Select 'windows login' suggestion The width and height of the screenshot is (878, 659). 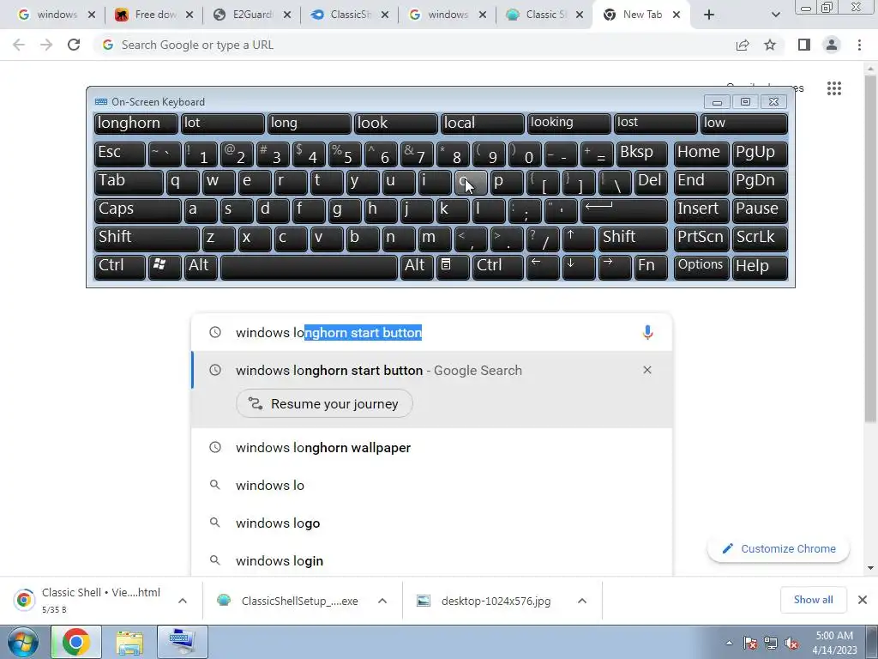point(431,560)
